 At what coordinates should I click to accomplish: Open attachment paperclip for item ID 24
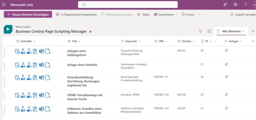pos(226,94)
